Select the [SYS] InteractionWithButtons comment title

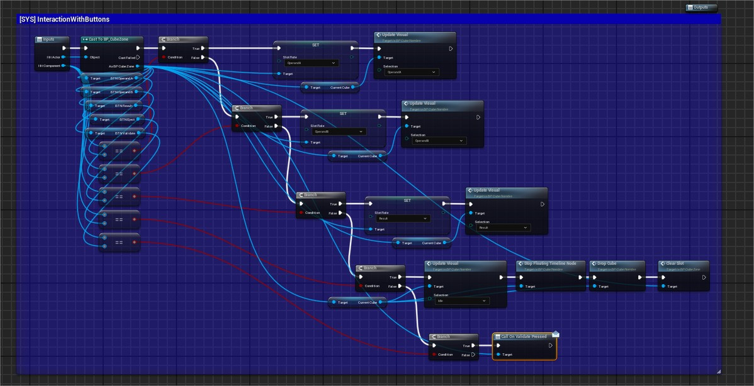[65, 19]
